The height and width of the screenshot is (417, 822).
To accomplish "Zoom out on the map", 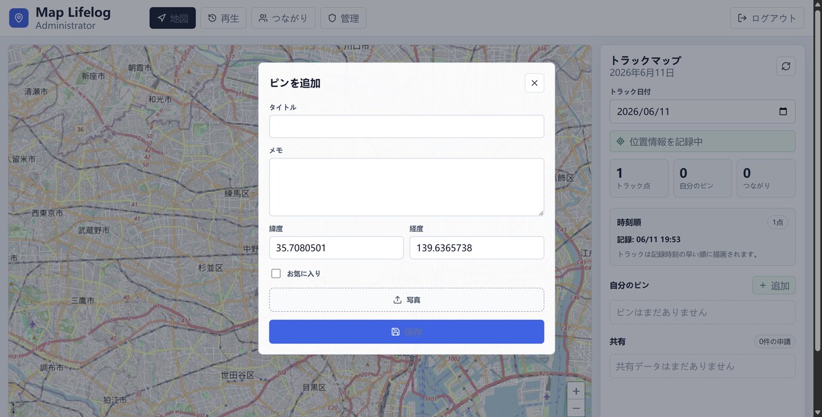I will [x=576, y=408].
